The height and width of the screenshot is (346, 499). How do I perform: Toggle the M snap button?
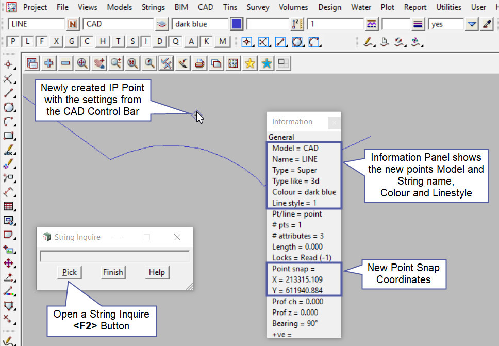pyautogui.click(x=222, y=42)
